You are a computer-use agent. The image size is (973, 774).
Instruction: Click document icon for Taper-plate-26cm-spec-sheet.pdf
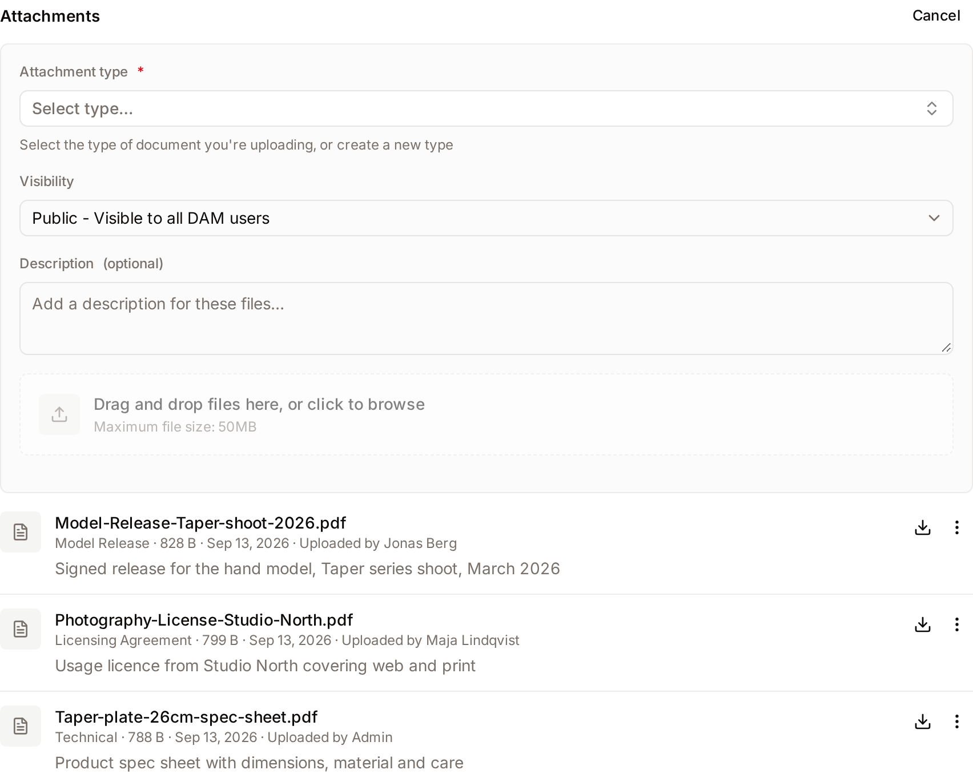[x=21, y=726]
